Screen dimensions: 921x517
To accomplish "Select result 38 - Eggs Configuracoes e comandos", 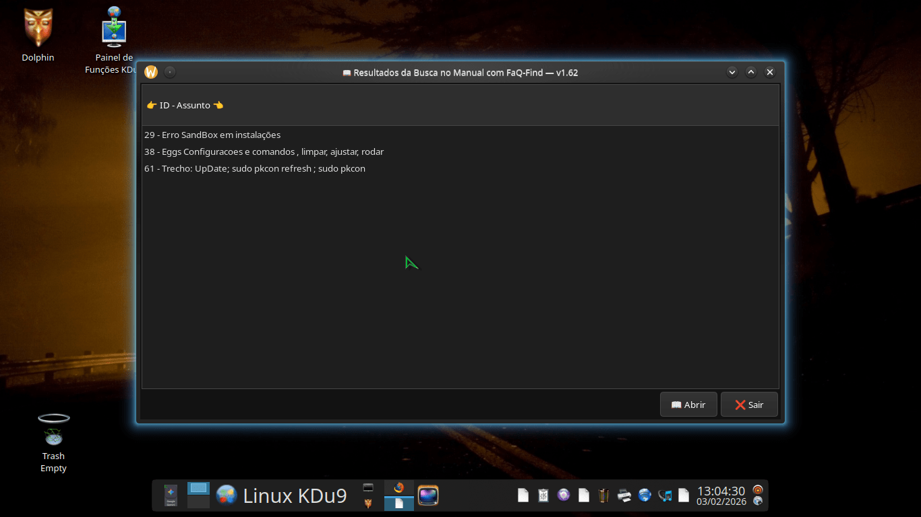I will 264,151.
